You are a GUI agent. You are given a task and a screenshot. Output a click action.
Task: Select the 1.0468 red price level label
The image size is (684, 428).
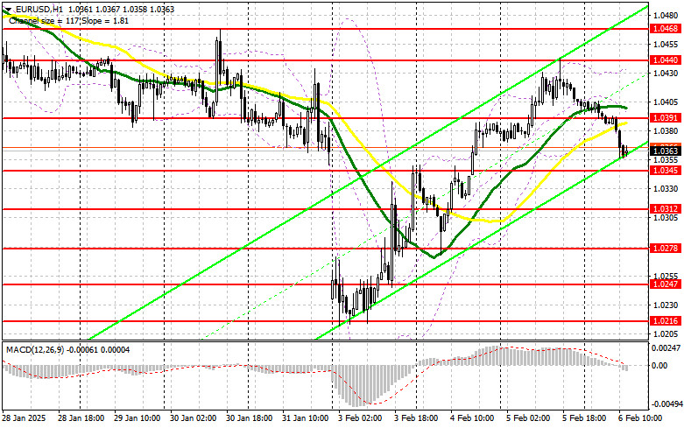coord(666,29)
